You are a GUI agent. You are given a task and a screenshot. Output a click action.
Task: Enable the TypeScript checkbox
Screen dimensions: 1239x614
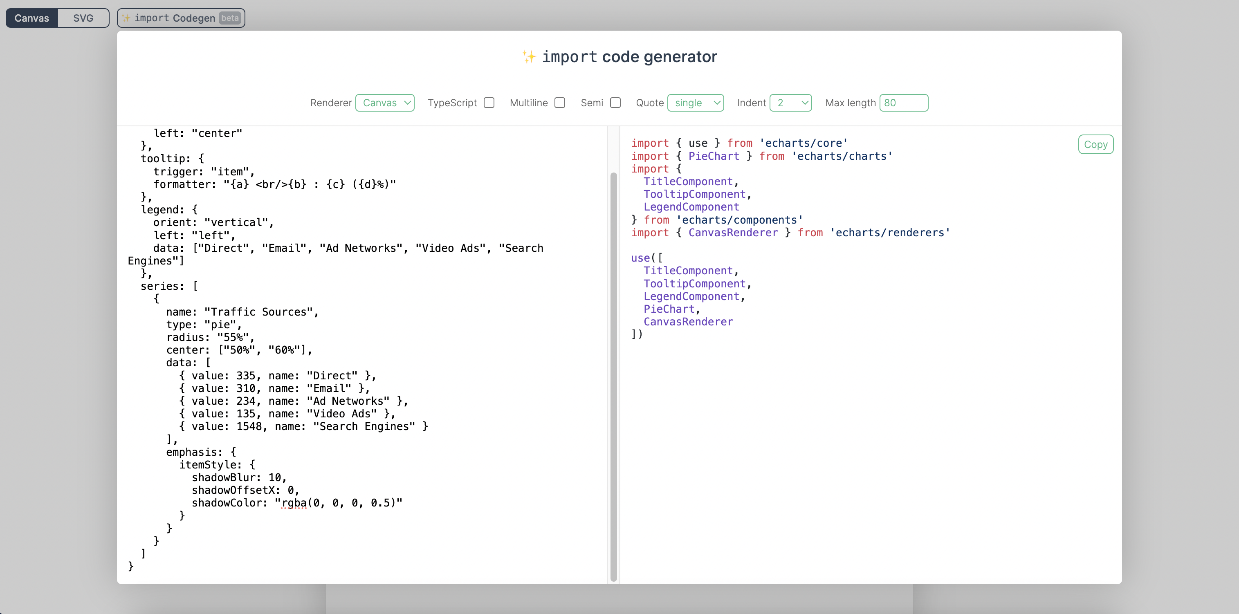tap(489, 103)
